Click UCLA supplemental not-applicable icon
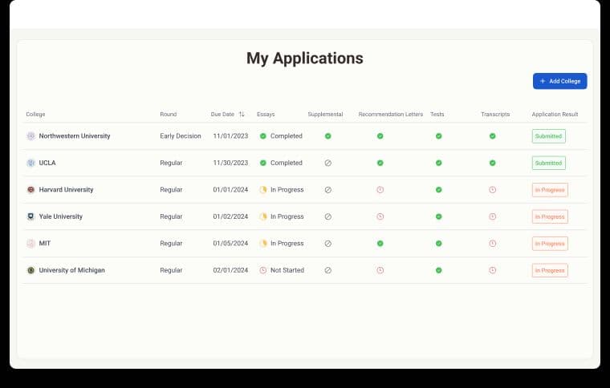 tap(328, 163)
